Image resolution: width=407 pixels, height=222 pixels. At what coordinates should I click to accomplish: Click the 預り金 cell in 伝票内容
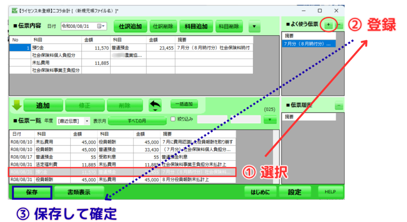[x=56, y=48]
